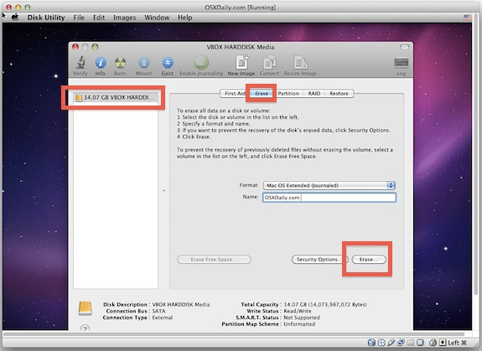The height and width of the screenshot is (351, 482).
Task: Open the Window menu
Action: click(x=157, y=18)
